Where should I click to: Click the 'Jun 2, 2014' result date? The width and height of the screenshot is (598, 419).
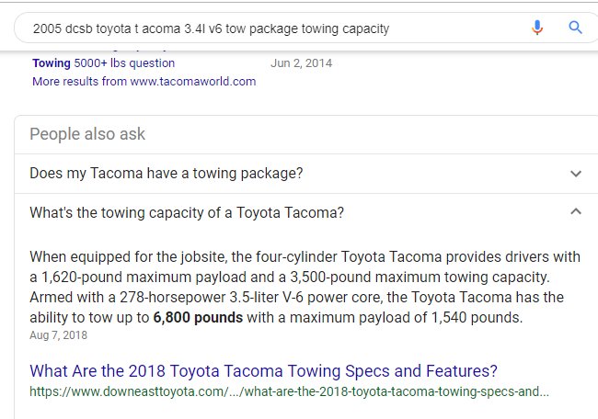(x=301, y=63)
